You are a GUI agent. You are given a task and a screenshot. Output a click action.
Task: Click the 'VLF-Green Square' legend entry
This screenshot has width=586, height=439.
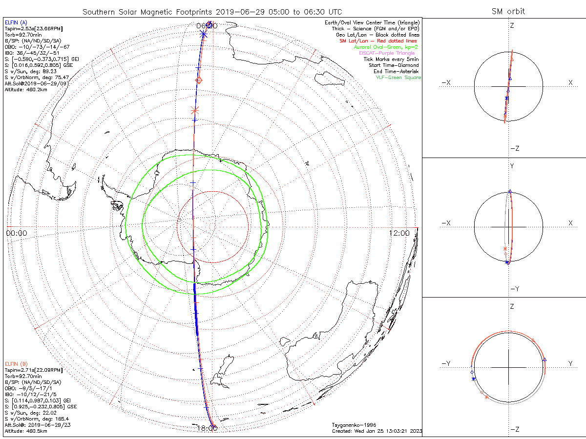pos(398,78)
